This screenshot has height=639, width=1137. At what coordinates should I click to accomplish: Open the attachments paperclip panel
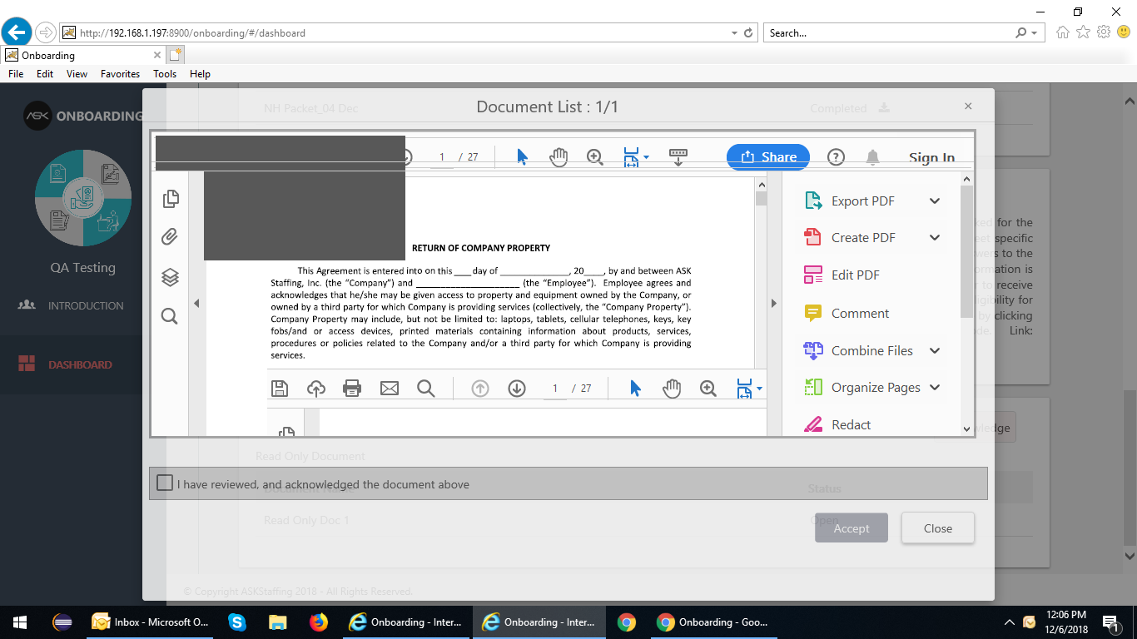coord(170,237)
